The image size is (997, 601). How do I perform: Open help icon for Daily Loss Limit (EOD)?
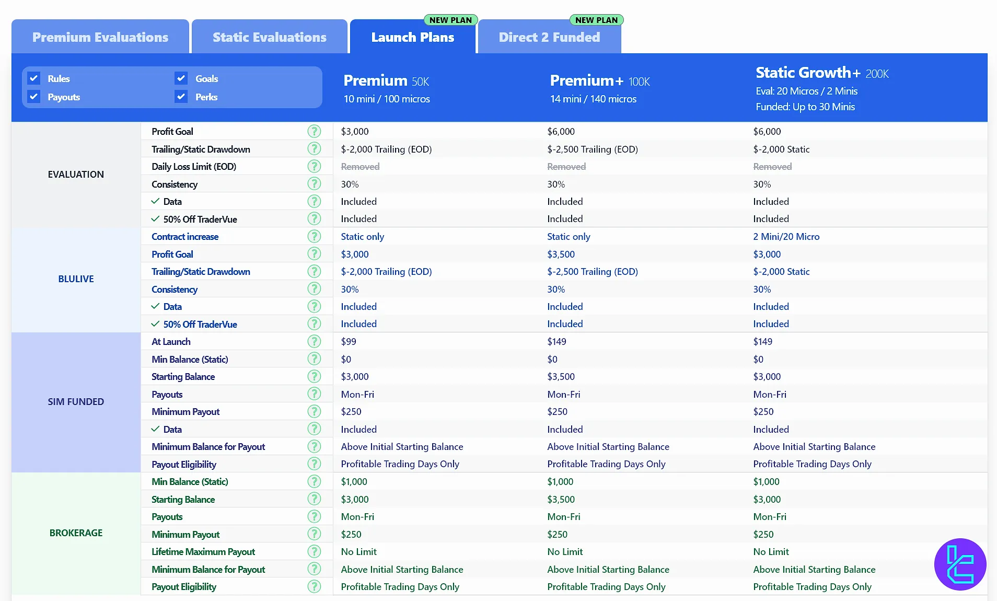coord(314,166)
